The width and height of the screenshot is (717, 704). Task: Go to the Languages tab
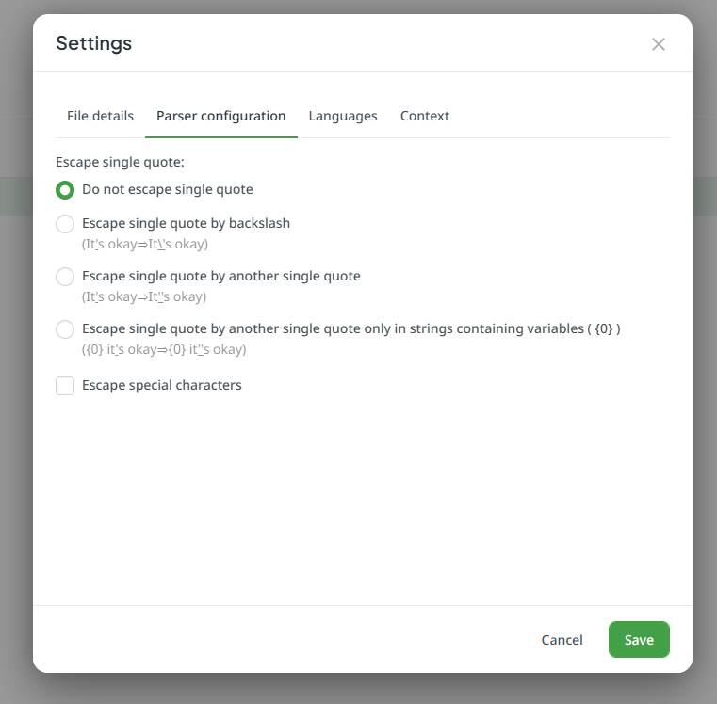click(x=343, y=116)
